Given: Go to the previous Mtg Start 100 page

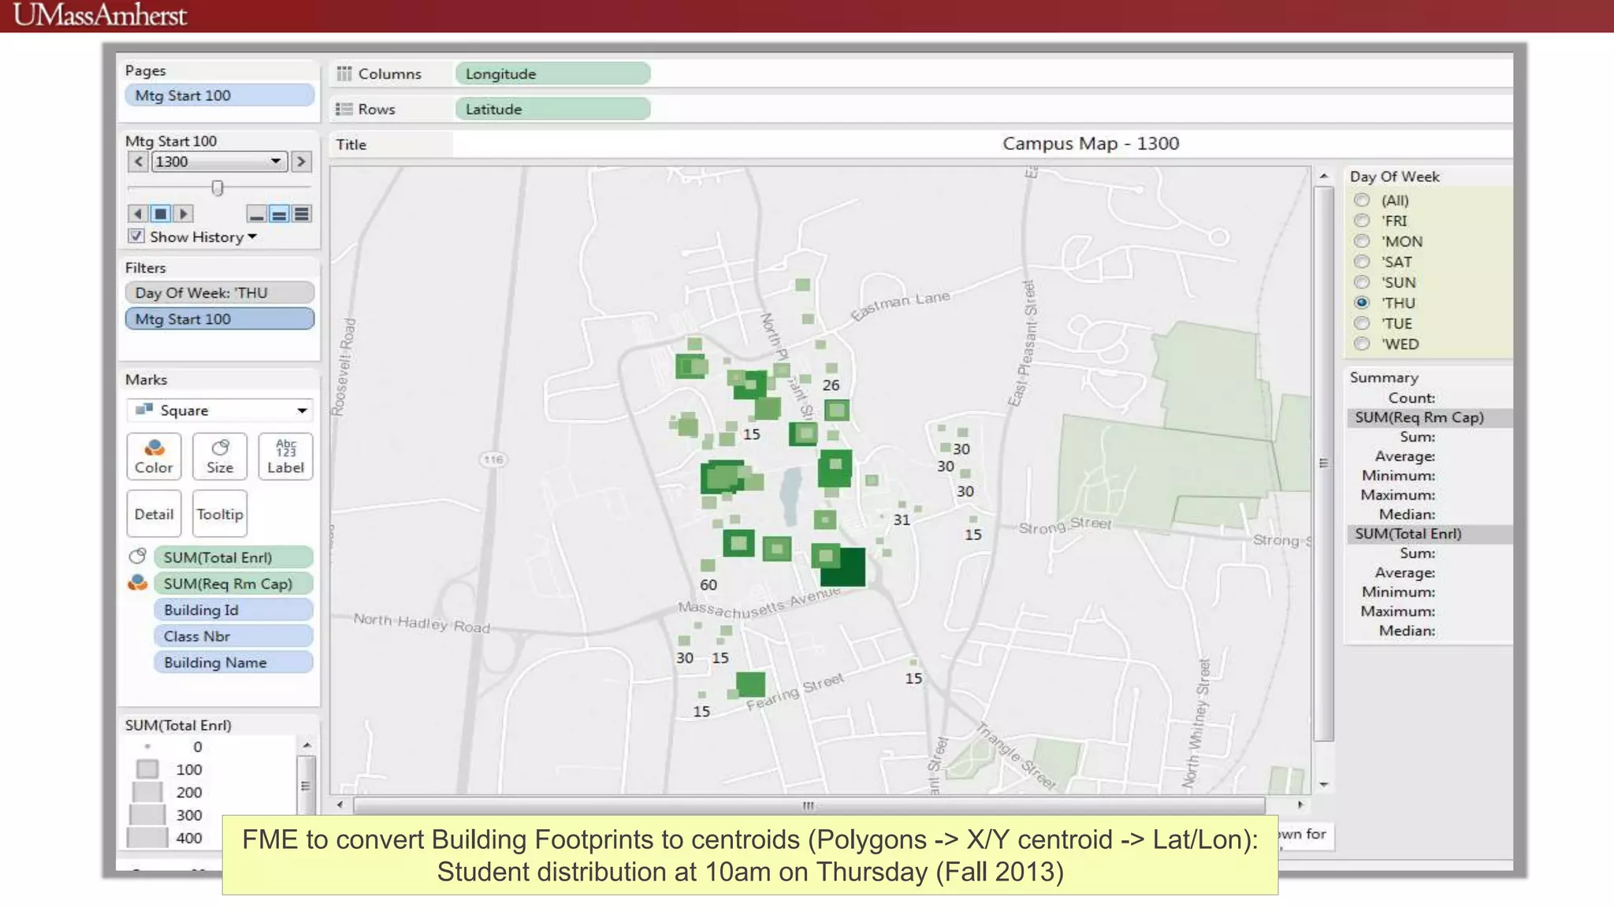Looking at the screenshot, I should click(139, 162).
